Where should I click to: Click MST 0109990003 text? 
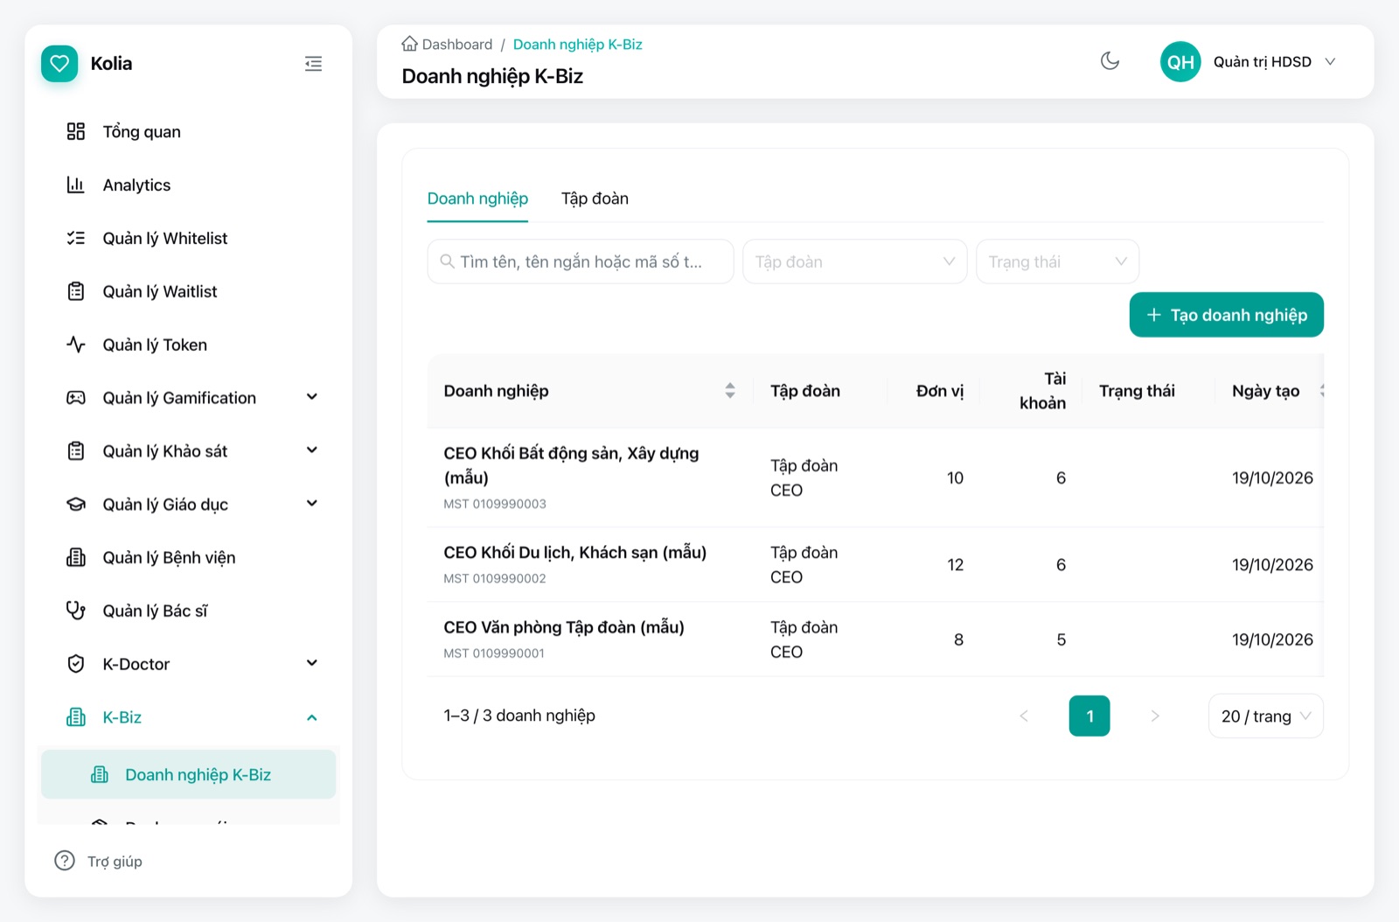click(495, 504)
